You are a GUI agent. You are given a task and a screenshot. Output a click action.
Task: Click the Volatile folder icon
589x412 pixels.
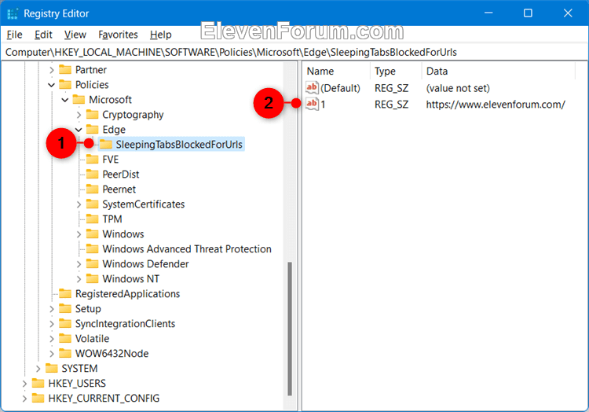point(65,338)
